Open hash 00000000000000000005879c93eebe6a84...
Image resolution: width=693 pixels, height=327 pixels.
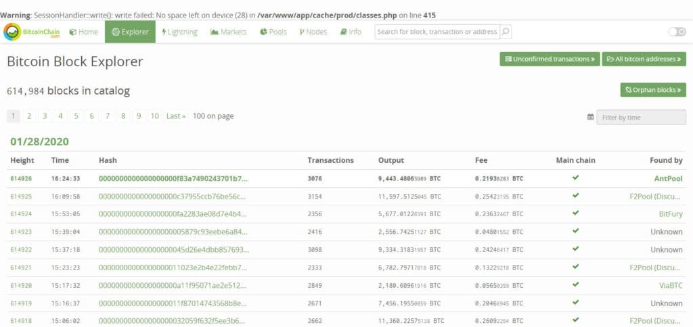tap(173, 232)
